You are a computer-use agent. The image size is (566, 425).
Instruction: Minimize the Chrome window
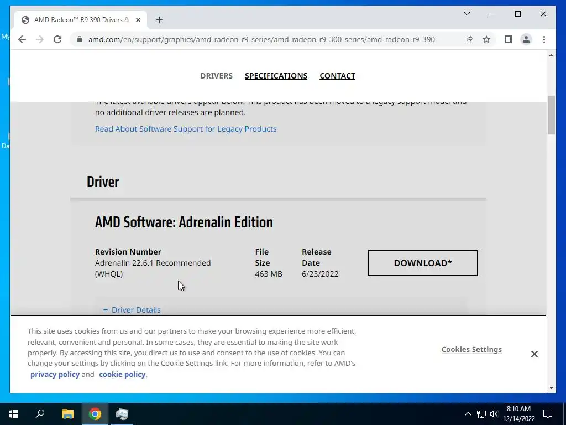(x=492, y=14)
